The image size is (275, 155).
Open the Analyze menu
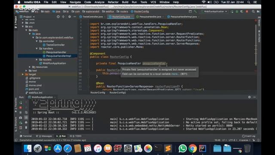click(99, 2)
